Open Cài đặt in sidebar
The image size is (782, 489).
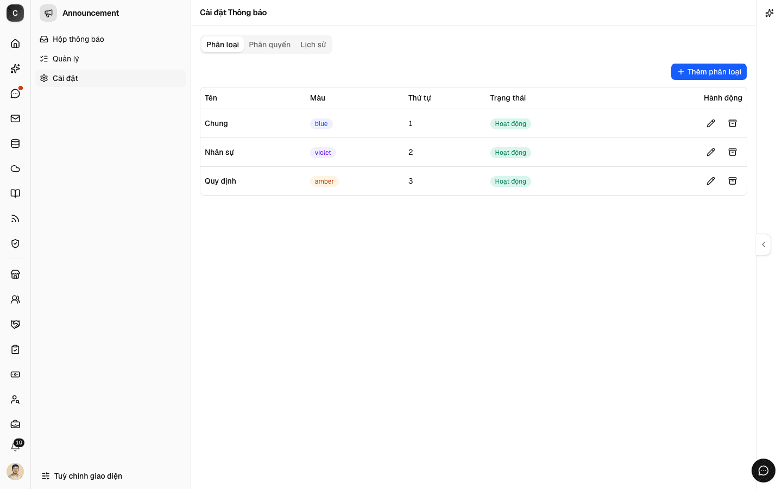tap(111, 78)
